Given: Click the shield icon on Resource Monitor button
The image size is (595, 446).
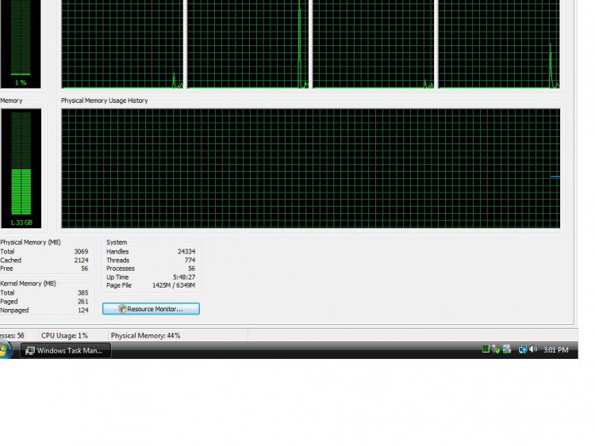Looking at the screenshot, I should 122,309.
